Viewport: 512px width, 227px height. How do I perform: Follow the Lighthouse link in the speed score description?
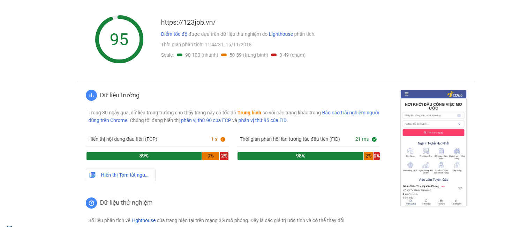(281, 34)
